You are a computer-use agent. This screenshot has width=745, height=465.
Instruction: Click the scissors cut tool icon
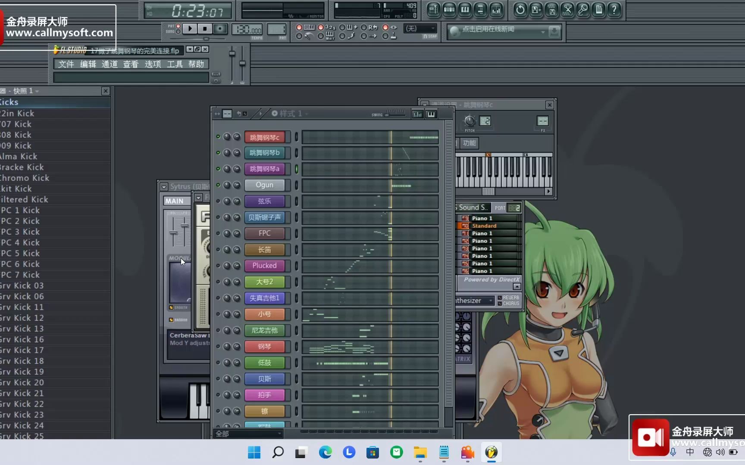(567, 10)
